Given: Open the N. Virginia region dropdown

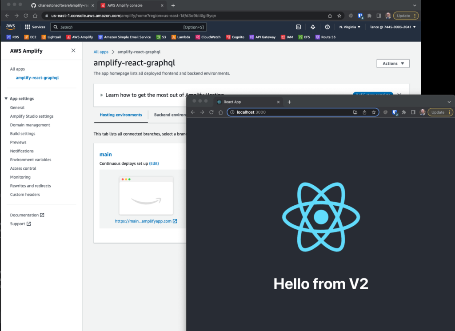Looking at the screenshot, I should 350,27.
